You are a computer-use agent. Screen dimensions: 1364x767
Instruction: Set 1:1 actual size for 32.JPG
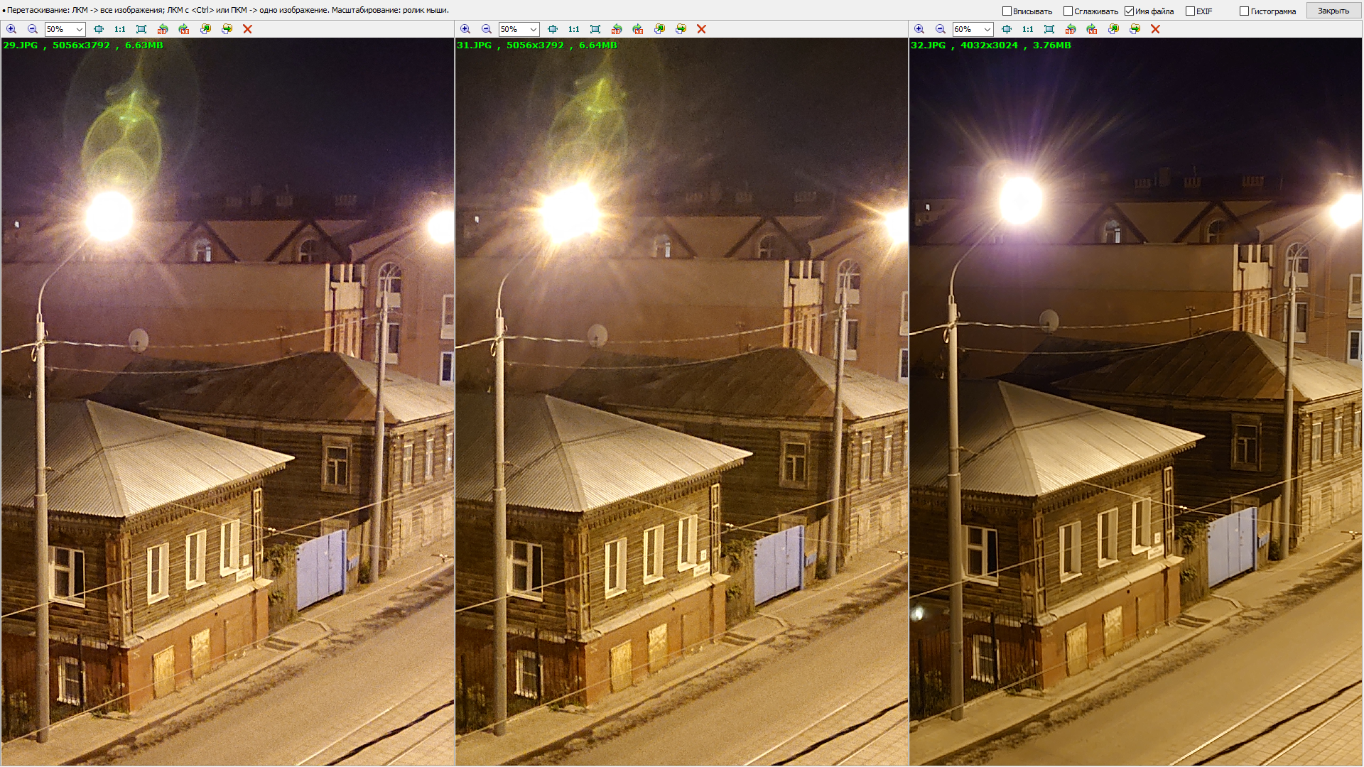1028,29
